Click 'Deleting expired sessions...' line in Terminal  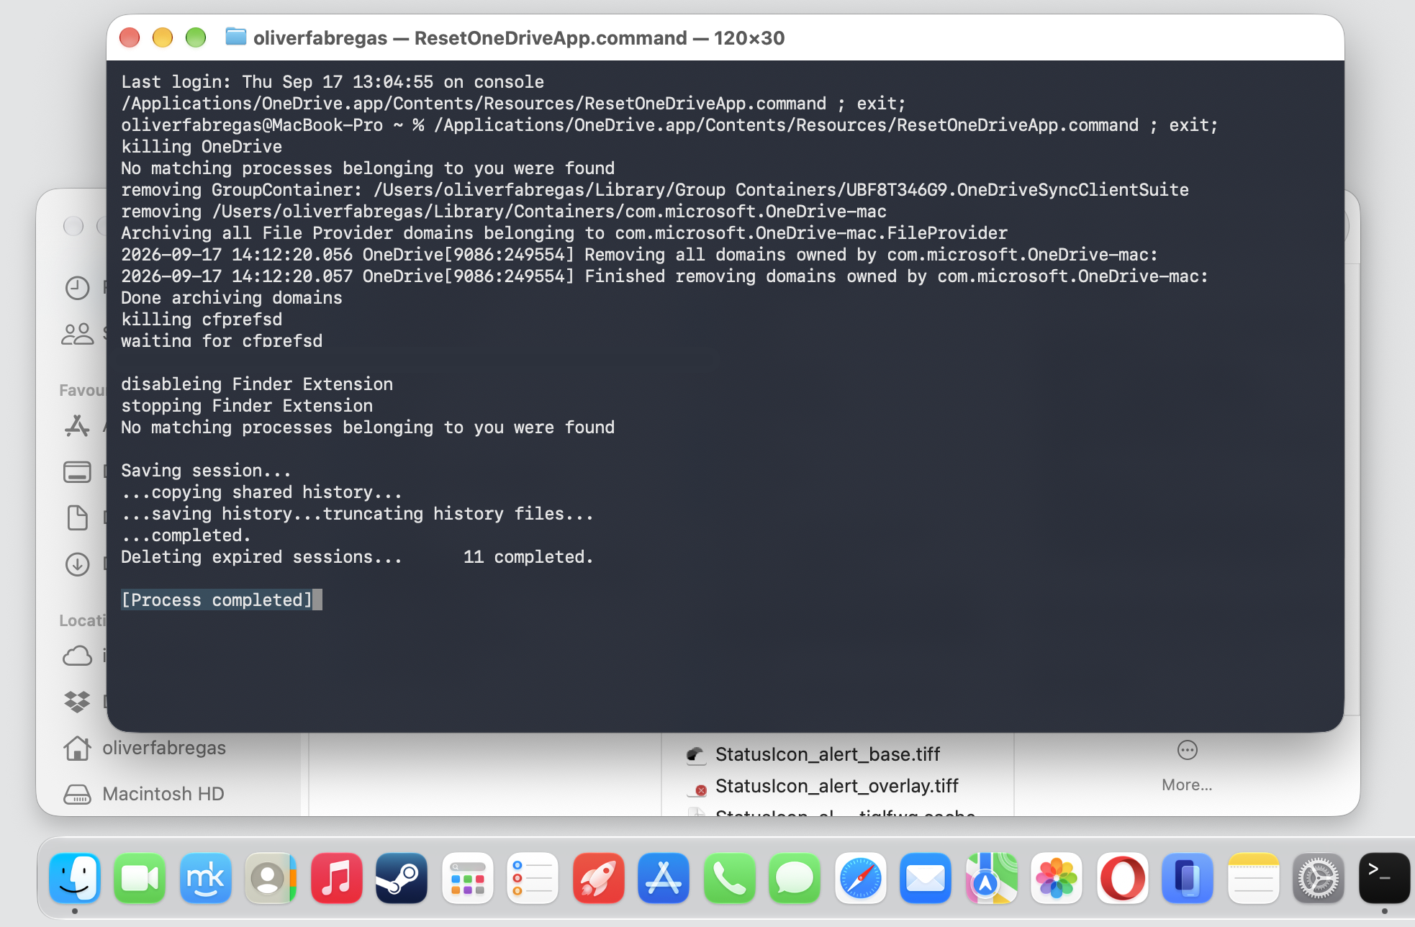pos(357,556)
